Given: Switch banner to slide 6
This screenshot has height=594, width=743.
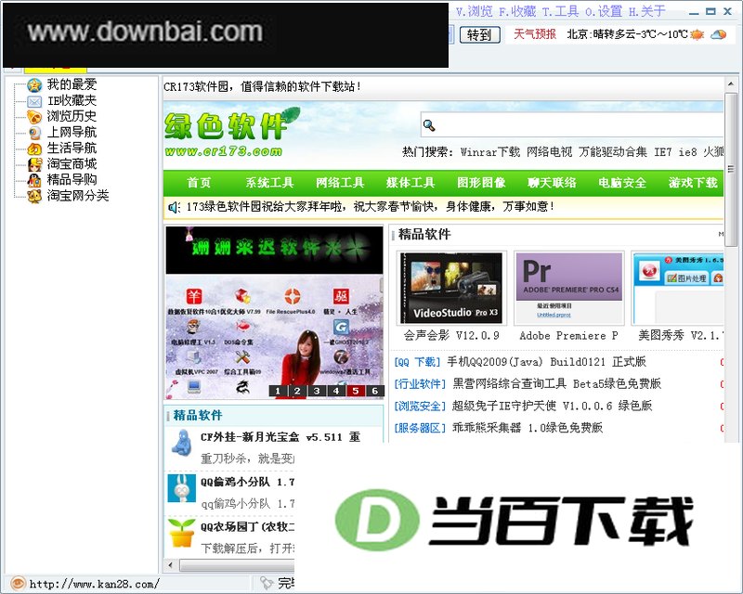Looking at the screenshot, I should click(375, 391).
